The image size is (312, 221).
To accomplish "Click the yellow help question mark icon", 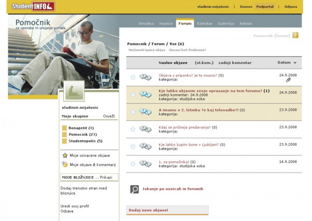I will (x=295, y=35).
